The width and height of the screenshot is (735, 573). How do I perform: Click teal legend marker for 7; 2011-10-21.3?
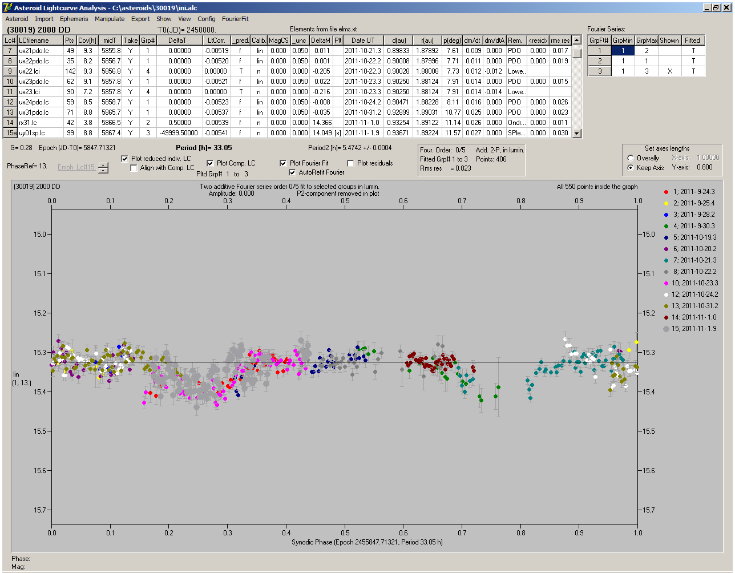click(666, 260)
